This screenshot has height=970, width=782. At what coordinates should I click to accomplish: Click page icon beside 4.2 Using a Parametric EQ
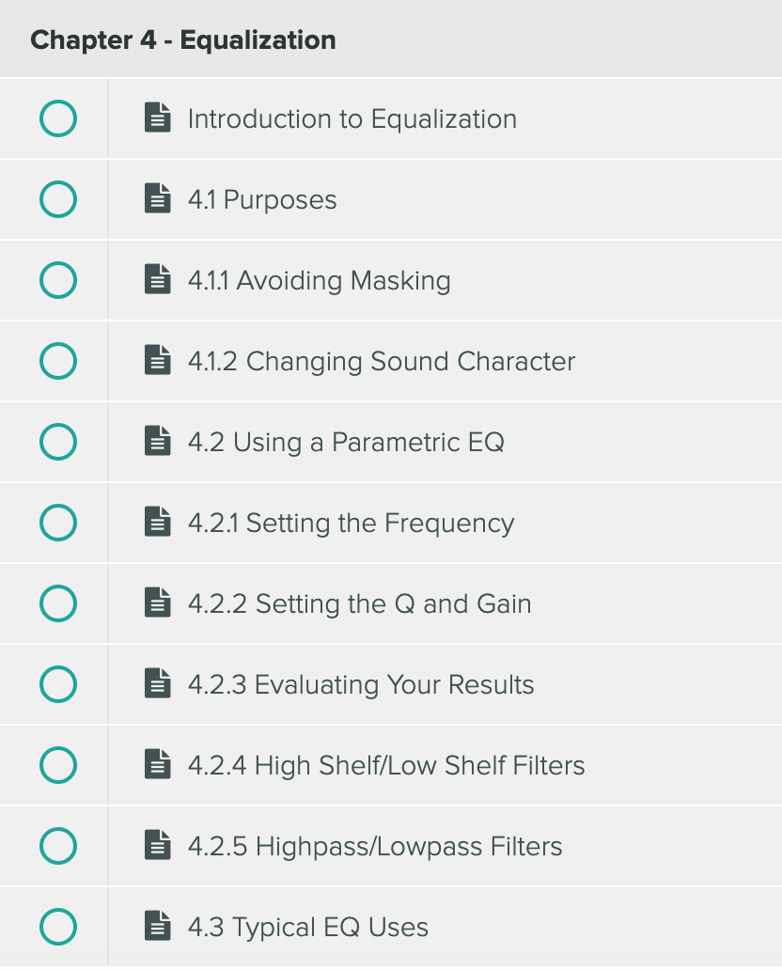[x=158, y=442]
